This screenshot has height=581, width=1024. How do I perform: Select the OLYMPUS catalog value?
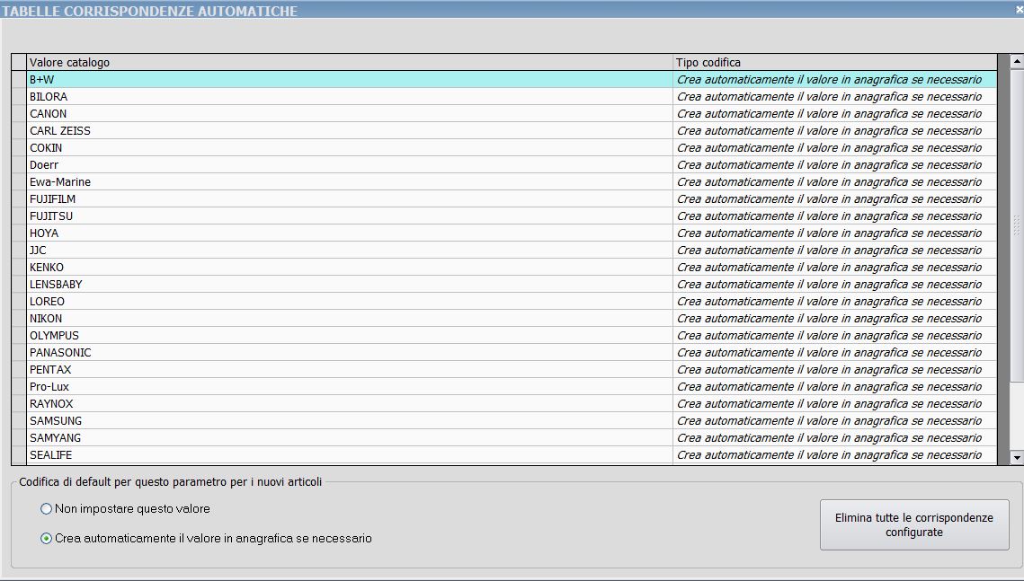tap(350, 335)
